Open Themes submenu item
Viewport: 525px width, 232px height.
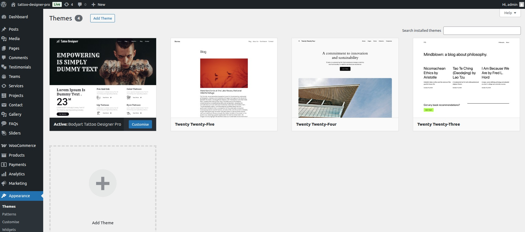pyautogui.click(x=9, y=206)
